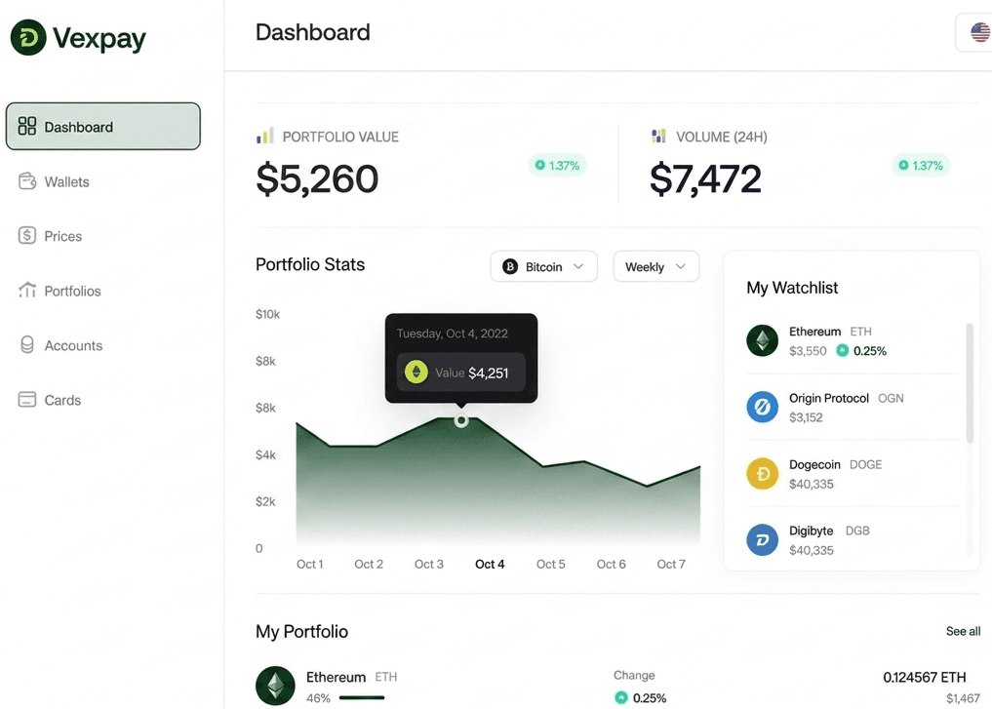
Task: Click the Vexpay logo icon
Action: pyautogui.click(x=28, y=37)
